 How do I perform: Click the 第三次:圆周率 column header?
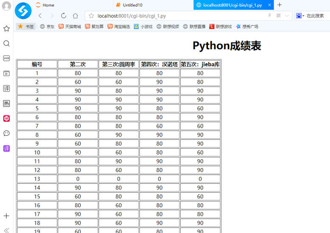pos(118,64)
